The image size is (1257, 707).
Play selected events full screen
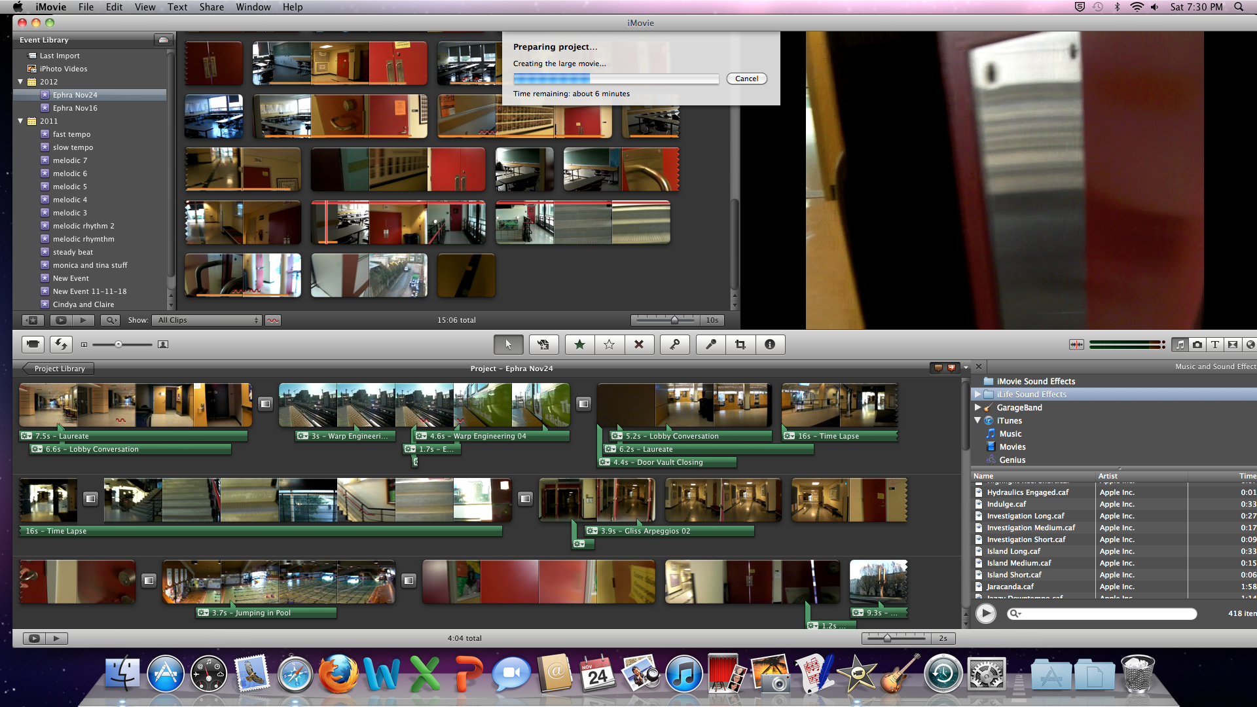coord(61,320)
